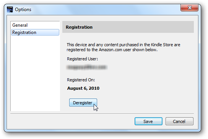This screenshot has height=139, width=208.
Task: Click the empty area of the category list
Action: [x=35, y=73]
